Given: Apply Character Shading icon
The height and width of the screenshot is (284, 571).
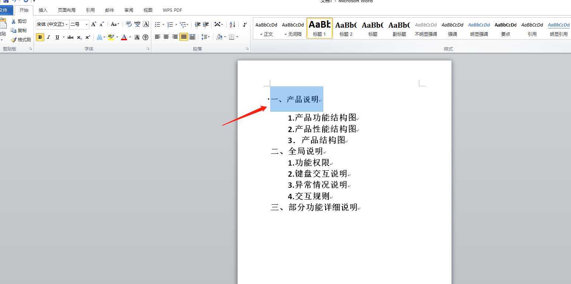Looking at the screenshot, I should point(137,37).
